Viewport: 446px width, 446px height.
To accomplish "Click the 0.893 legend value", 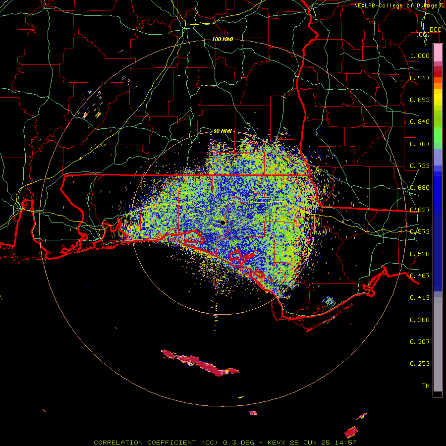I will coord(420,100).
